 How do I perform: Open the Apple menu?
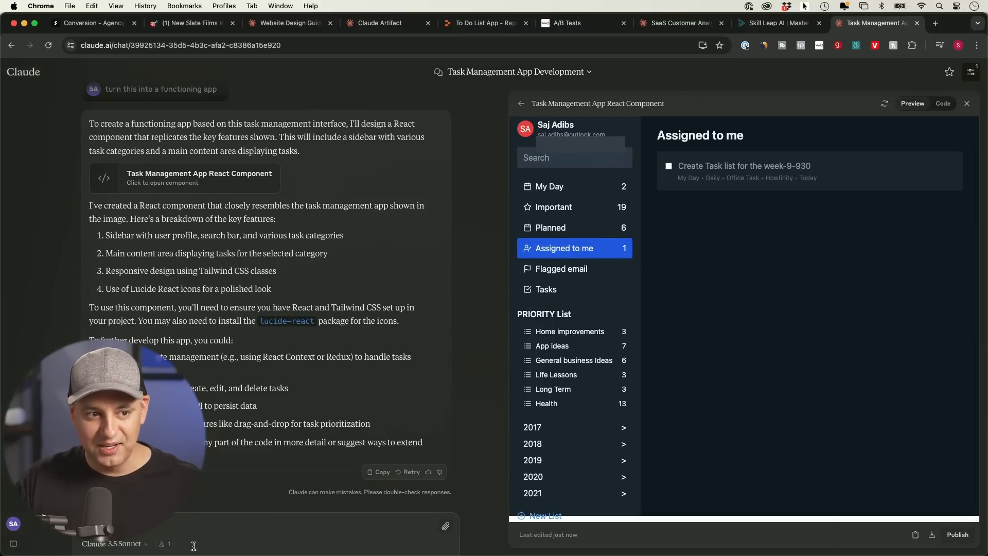click(14, 6)
